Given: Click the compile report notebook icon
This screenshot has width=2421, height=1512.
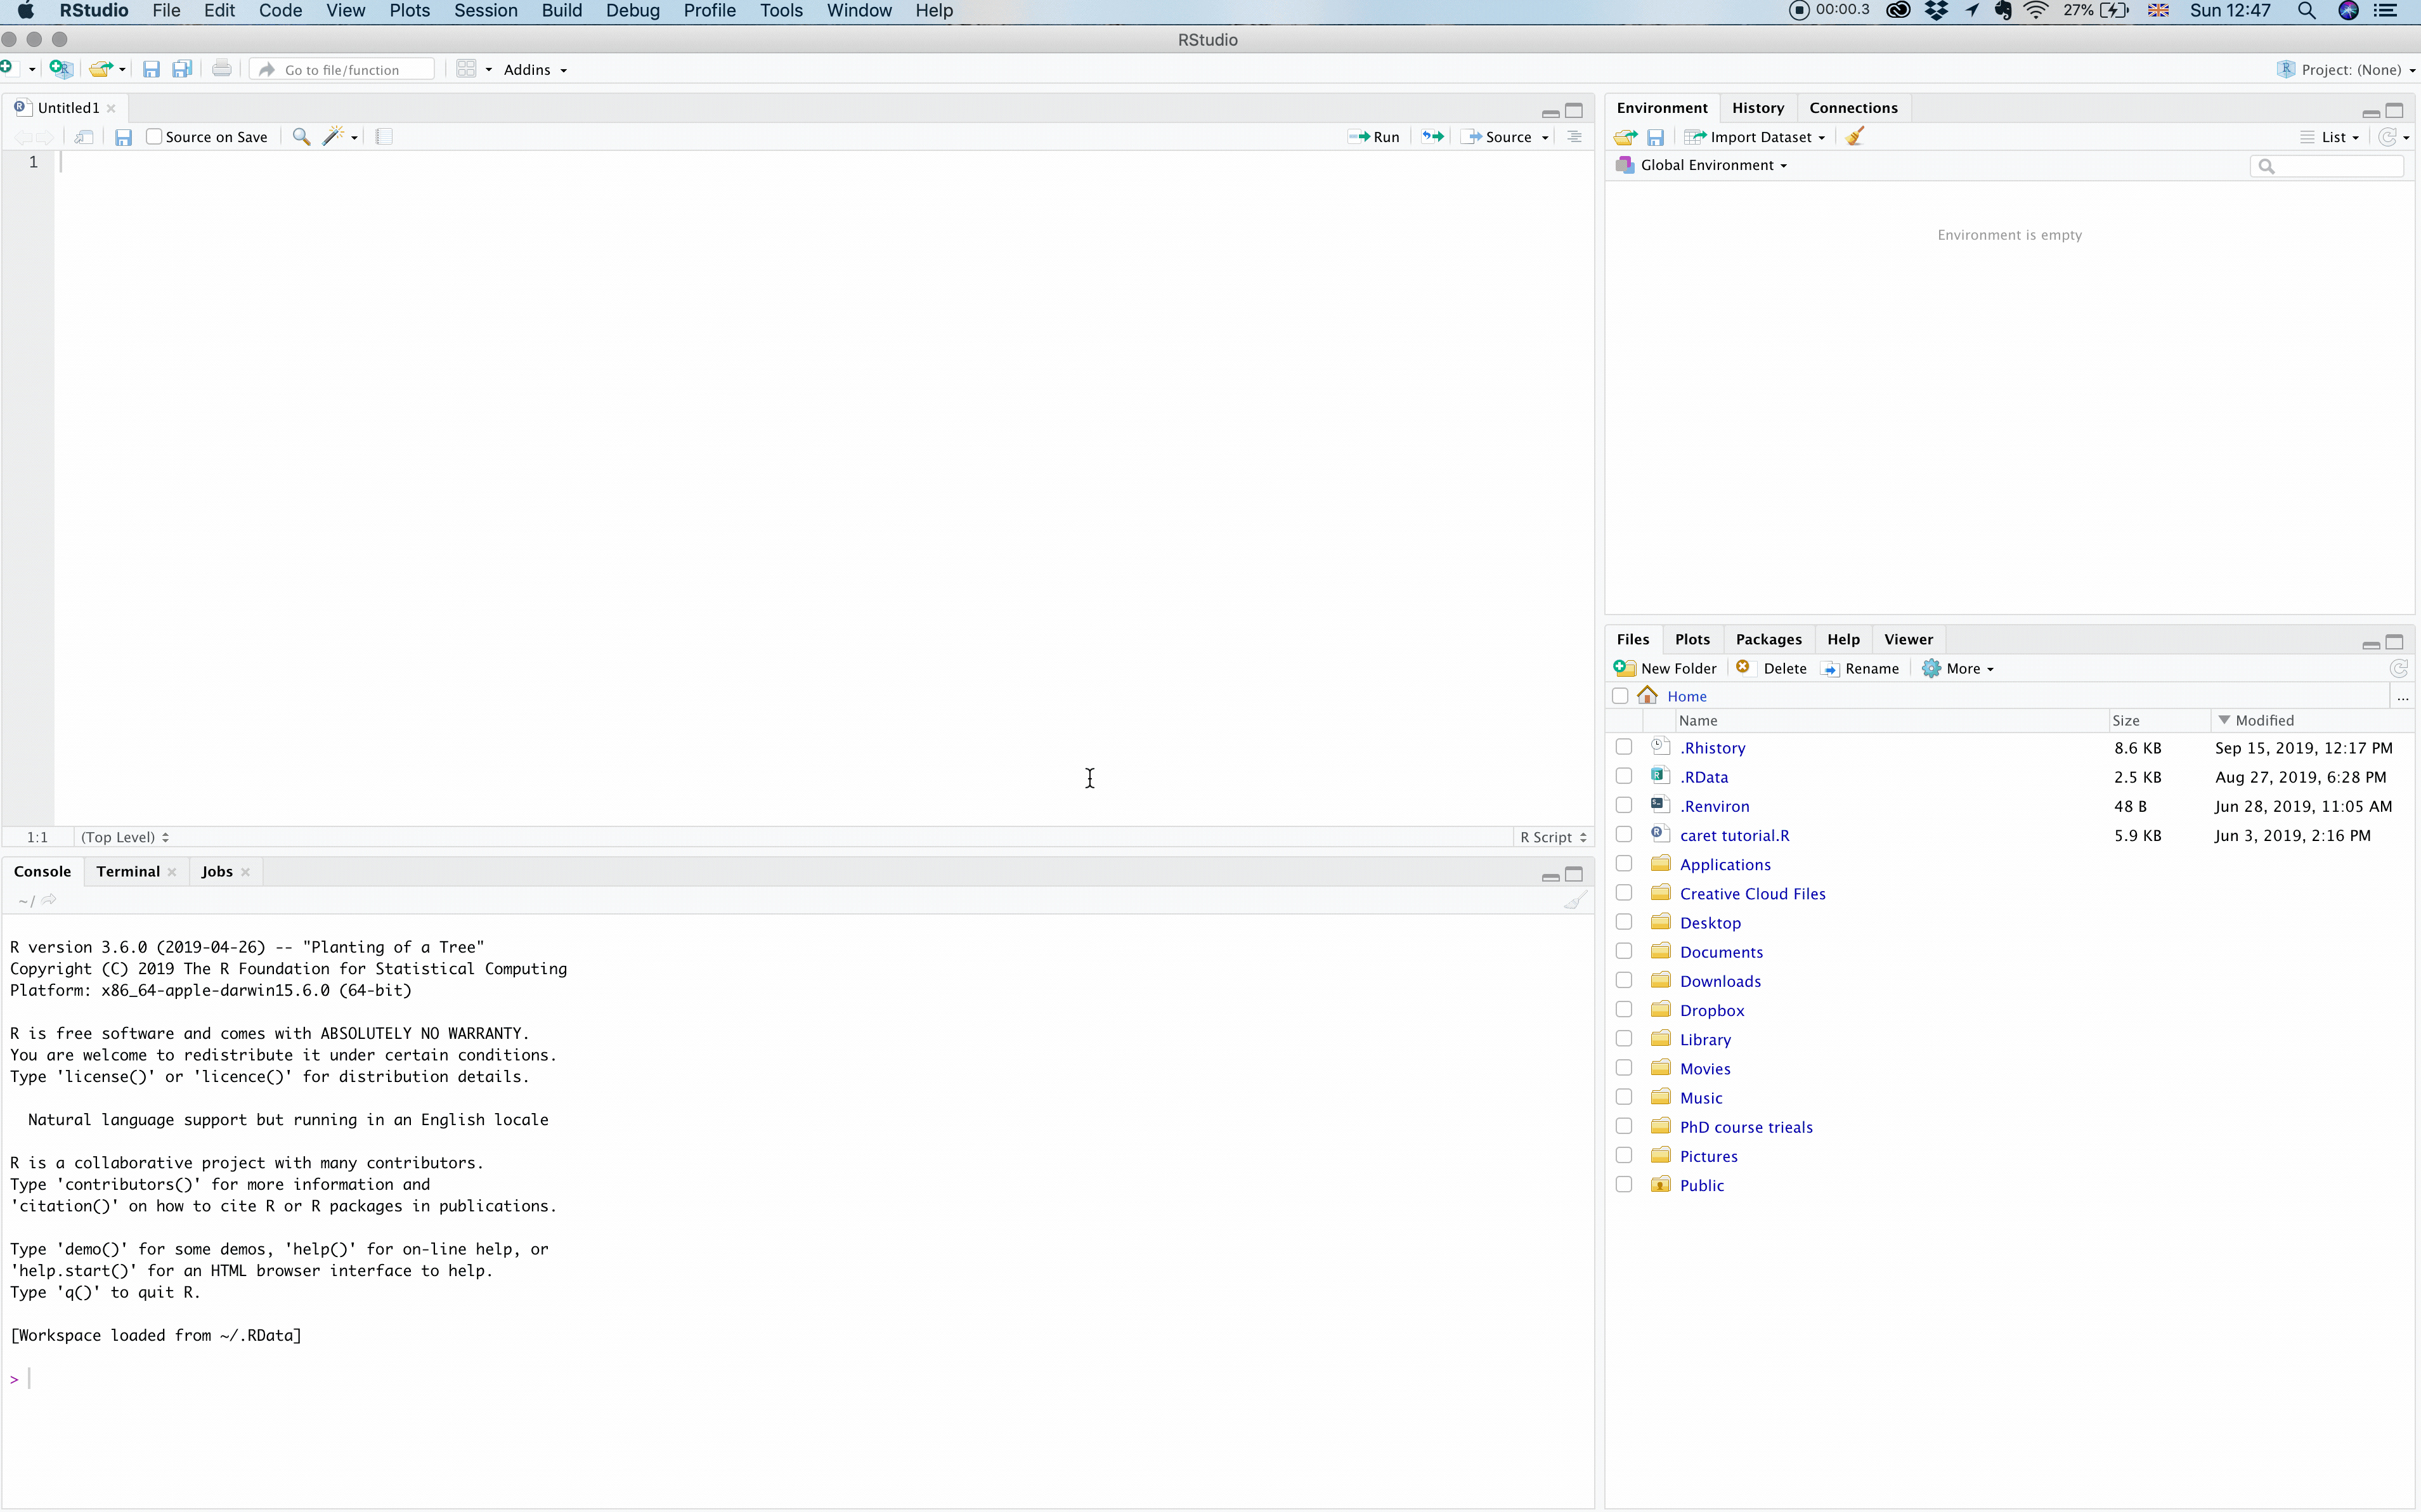Looking at the screenshot, I should tap(384, 137).
